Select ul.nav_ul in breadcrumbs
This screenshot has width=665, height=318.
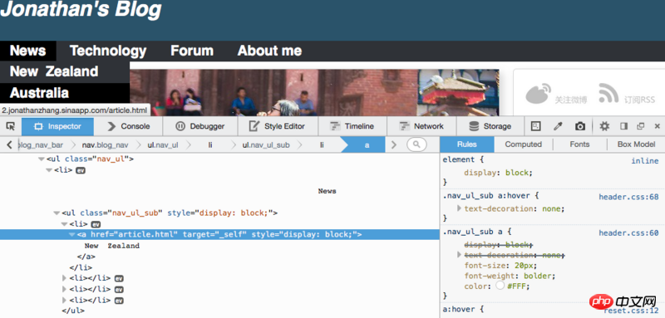pos(163,144)
